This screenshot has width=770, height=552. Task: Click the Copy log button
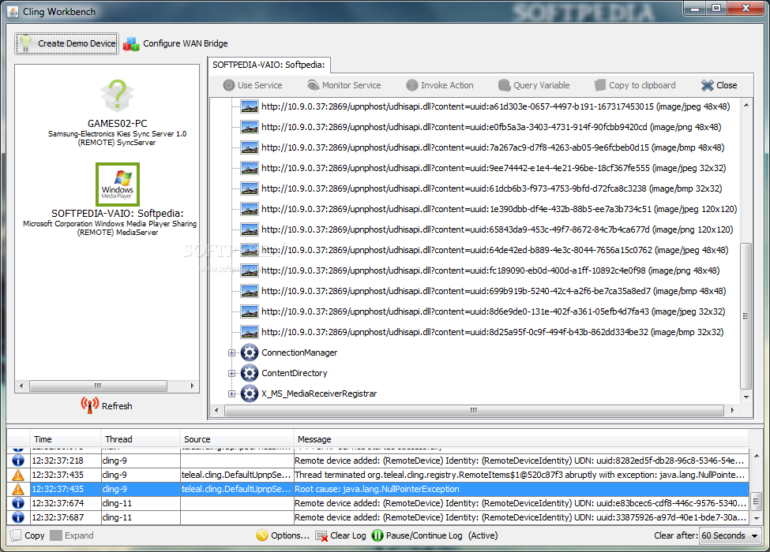[x=28, y=535]
